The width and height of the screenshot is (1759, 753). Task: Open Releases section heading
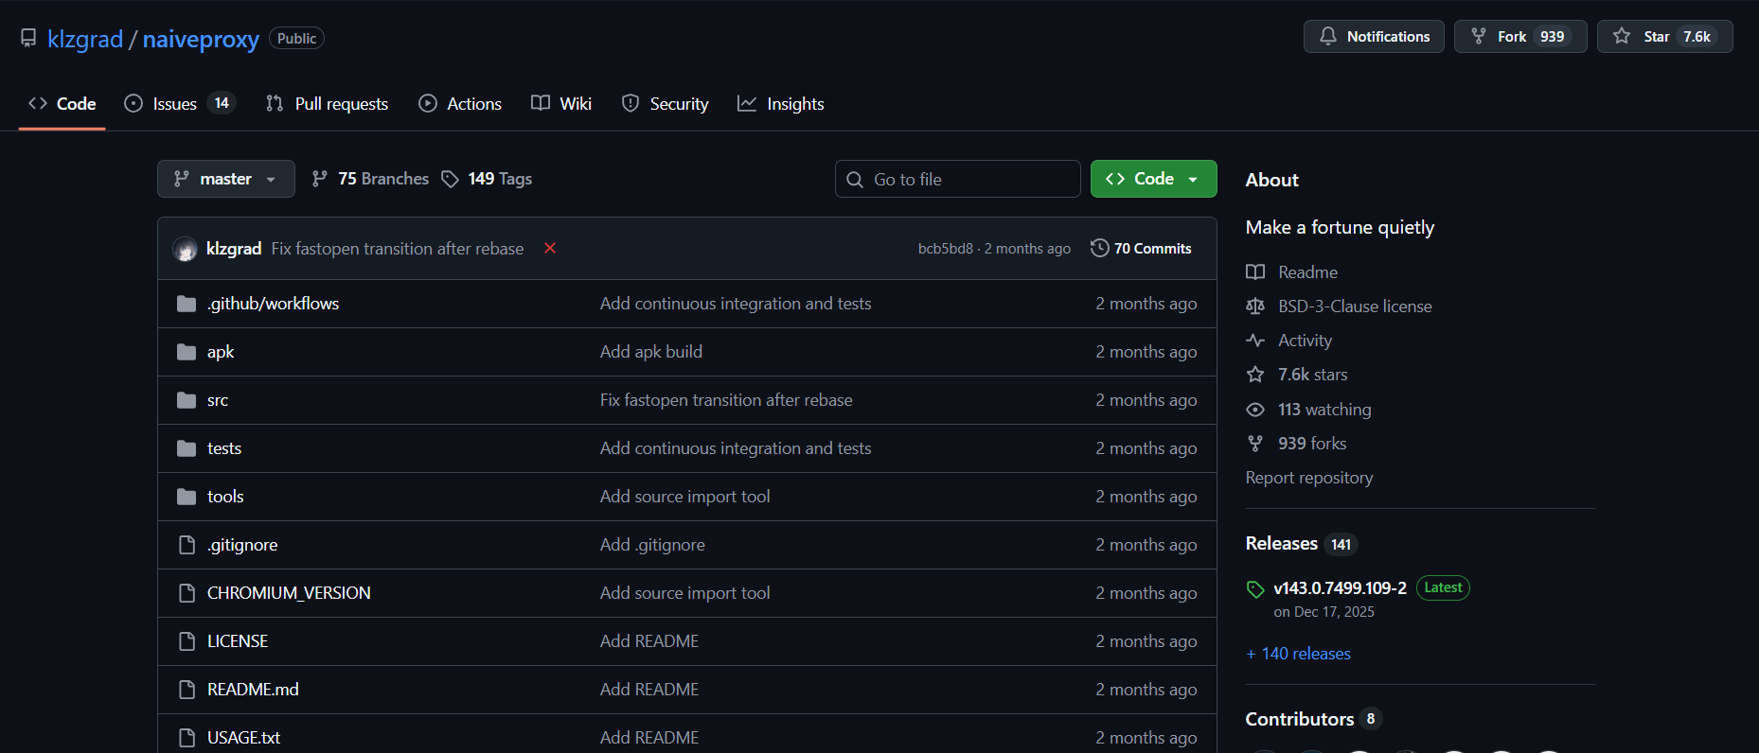pyautogui.click(x=1282, y=544)
